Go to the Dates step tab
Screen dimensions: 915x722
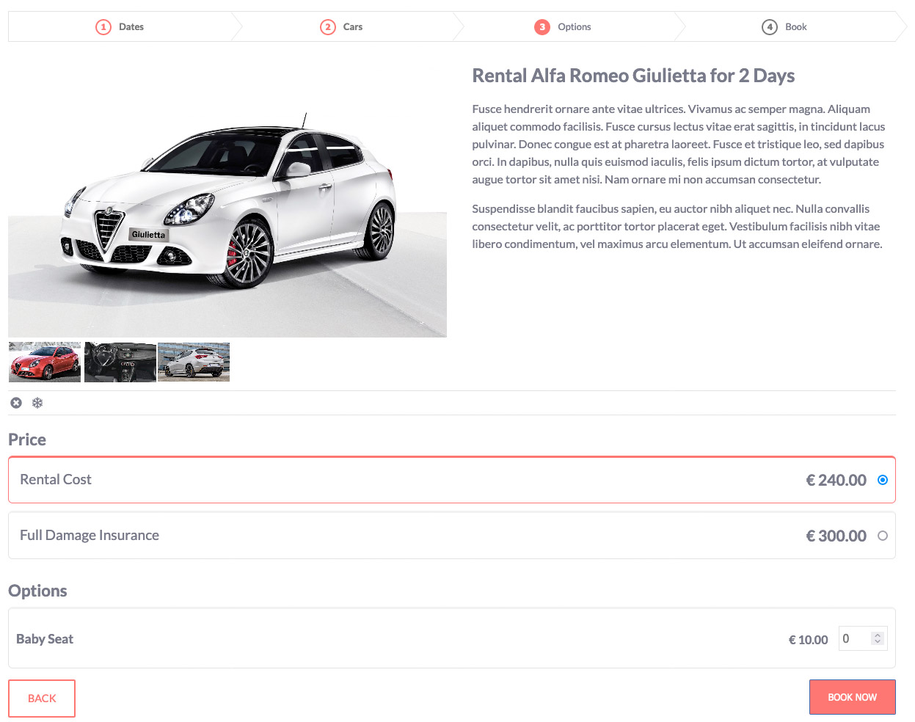tap(131, 27)
